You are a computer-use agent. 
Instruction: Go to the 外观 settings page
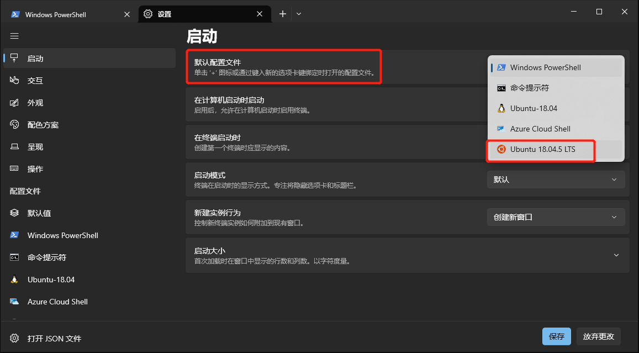coord(89,103)
